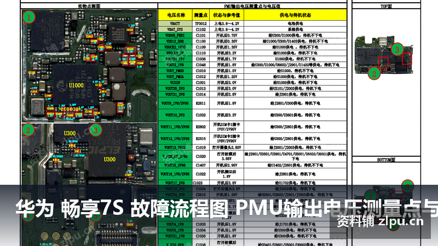Screen dimensions: 438x246
Task: Click the 系统供电 supply status cell
Action: coord(295,30)
